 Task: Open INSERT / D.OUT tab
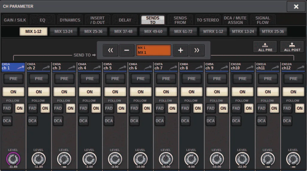point(98,20)
